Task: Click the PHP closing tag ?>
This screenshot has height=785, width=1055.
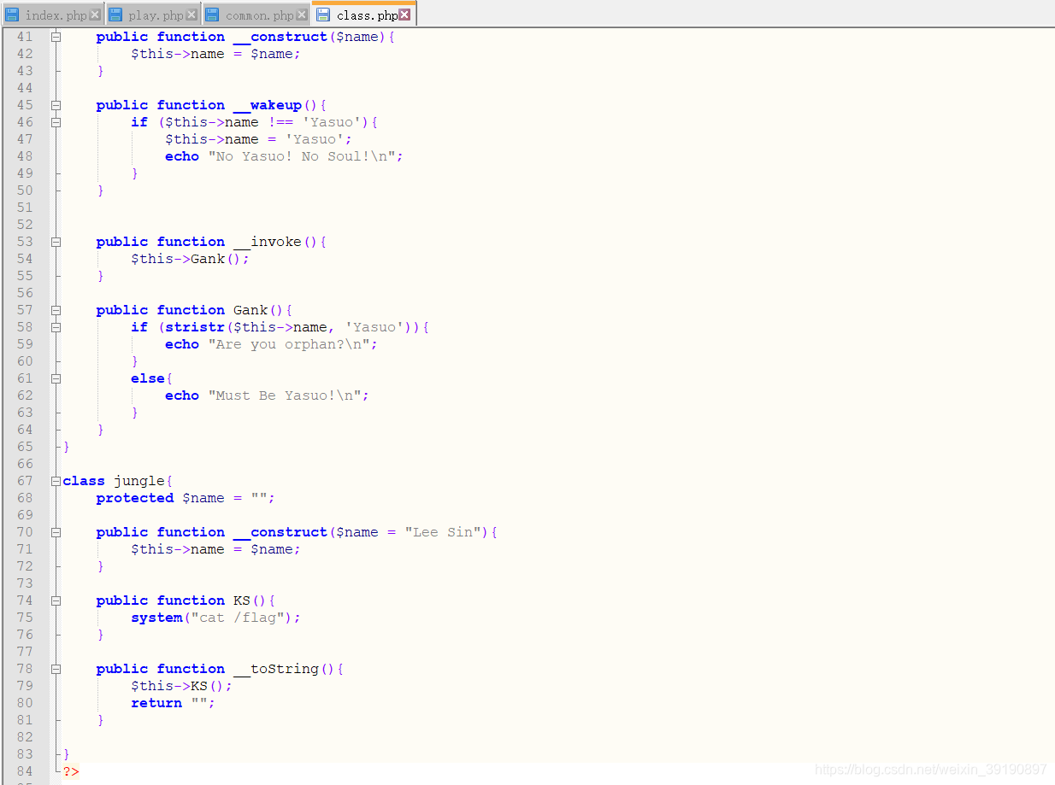Action: tap(71, 771)
